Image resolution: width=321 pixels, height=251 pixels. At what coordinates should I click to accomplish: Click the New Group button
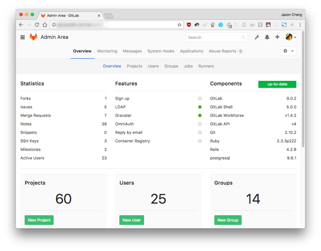click(x=228, y=220)
